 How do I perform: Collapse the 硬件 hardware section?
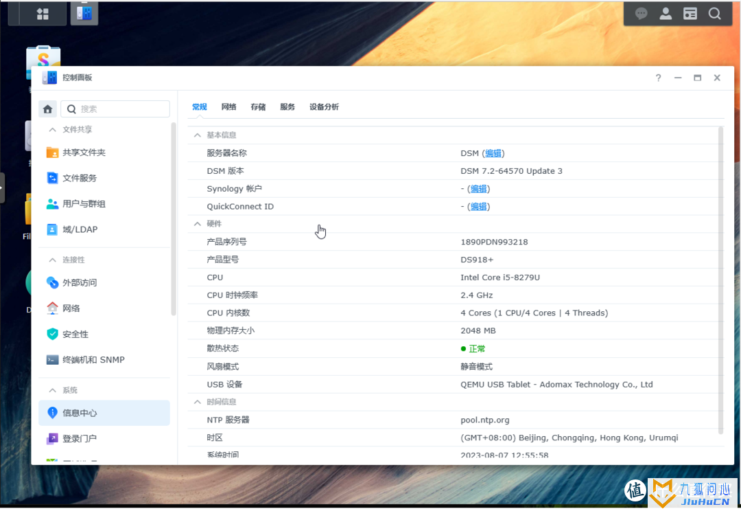(x=198, y=224)
